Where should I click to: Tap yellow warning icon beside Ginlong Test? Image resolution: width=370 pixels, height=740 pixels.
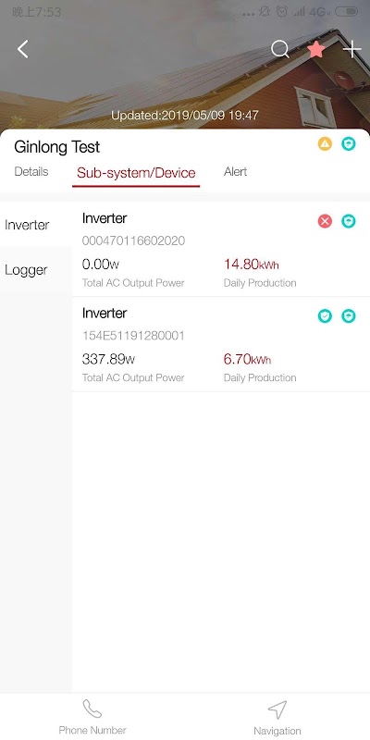tap(325, 144)
